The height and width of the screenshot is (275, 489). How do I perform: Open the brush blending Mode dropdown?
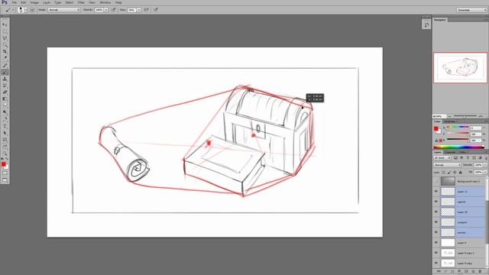pos(64,10)
